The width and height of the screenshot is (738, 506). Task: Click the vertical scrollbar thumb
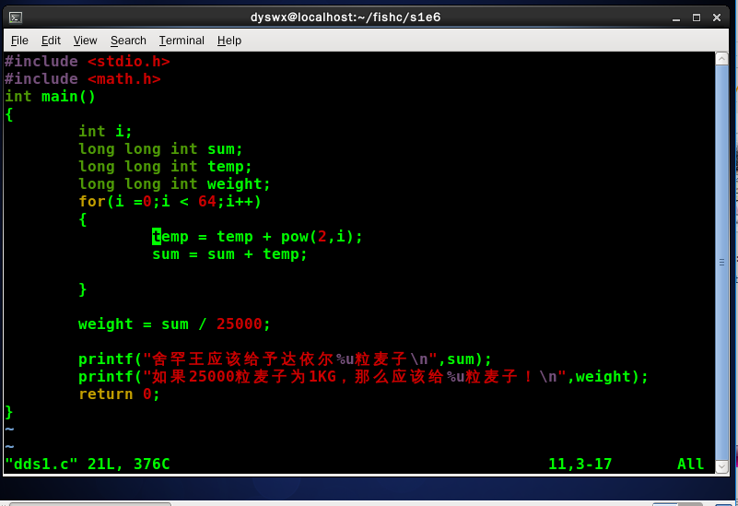pyautogui.click(x=722, y=262)
